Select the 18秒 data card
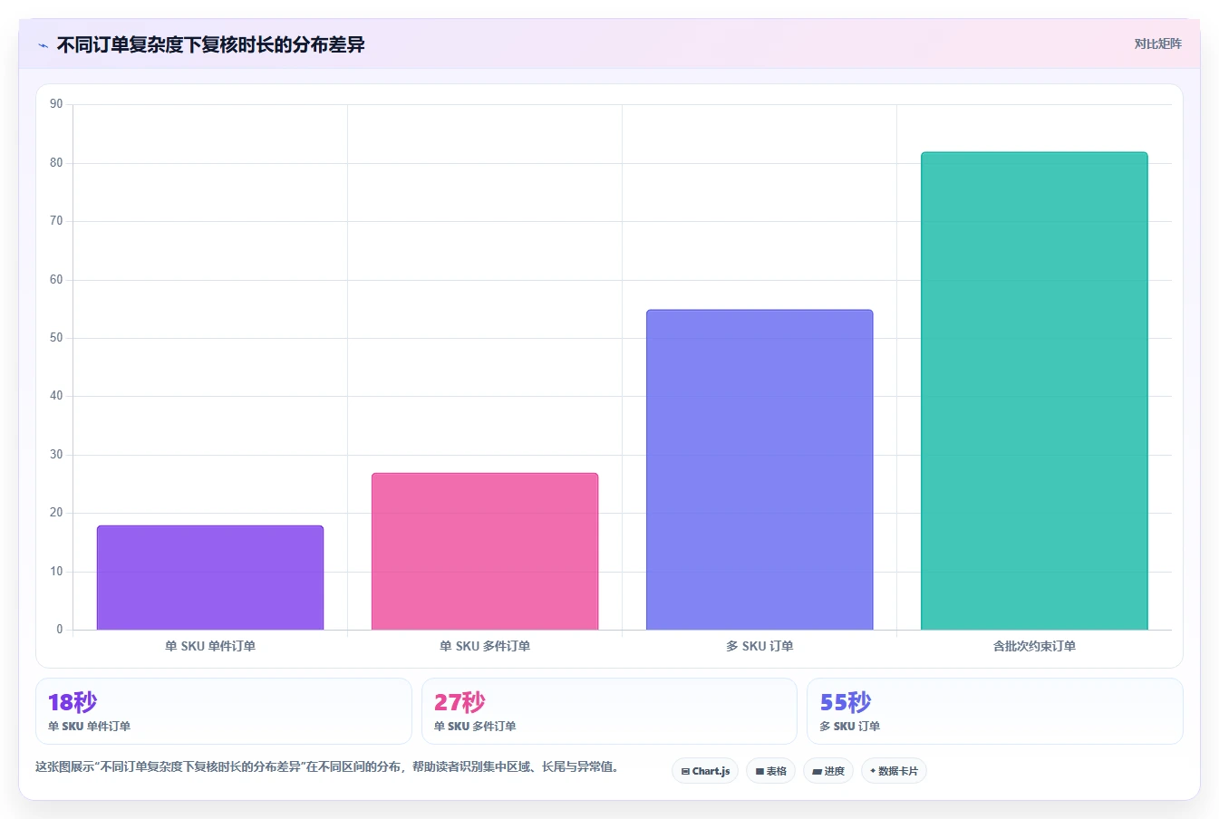1219x819 pixels. coord(223,711)
